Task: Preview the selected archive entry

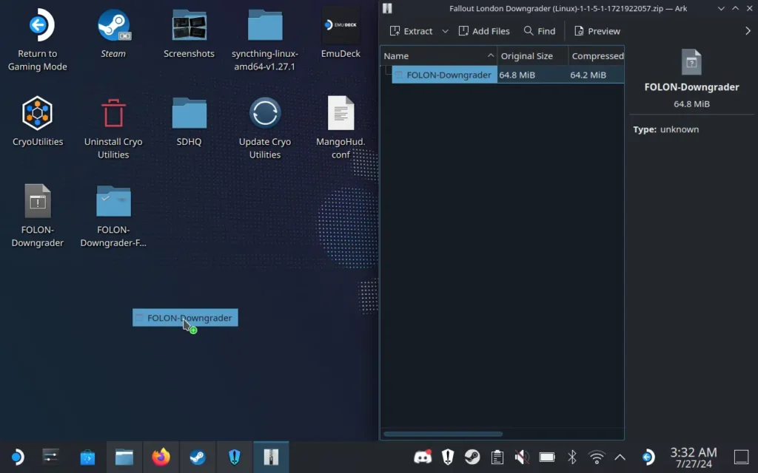Action: tap(597, 31)
